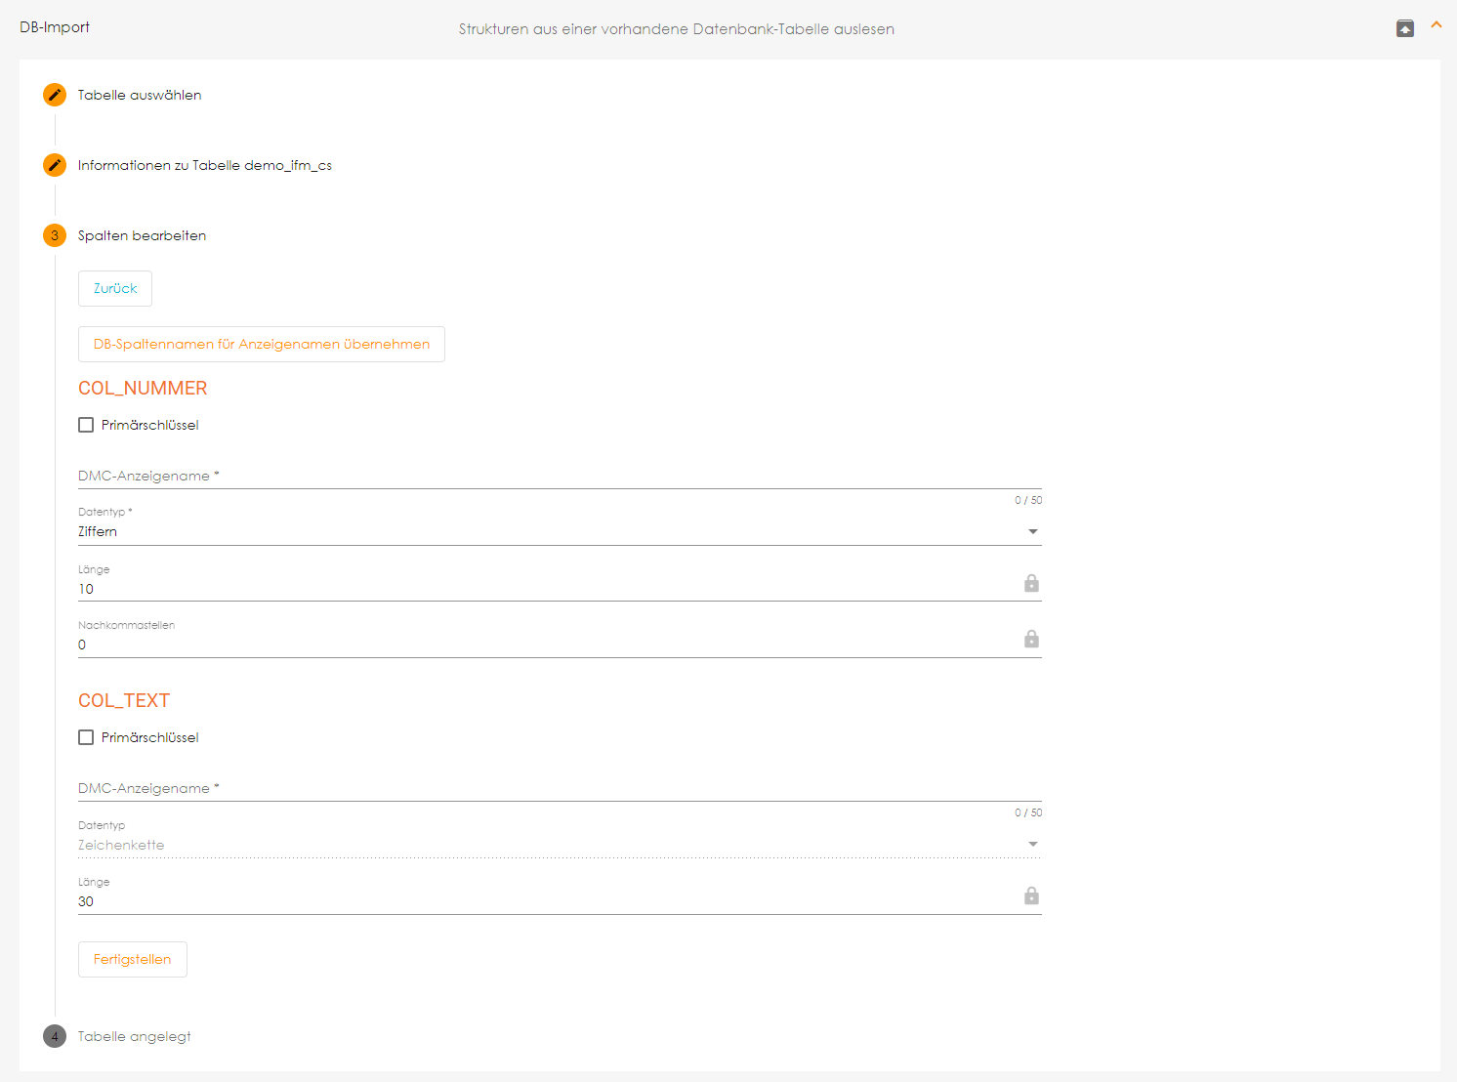Screen dimensions: 1457x1082
Task: Open the Tabelle auswählen step
Action: point(140,95)
